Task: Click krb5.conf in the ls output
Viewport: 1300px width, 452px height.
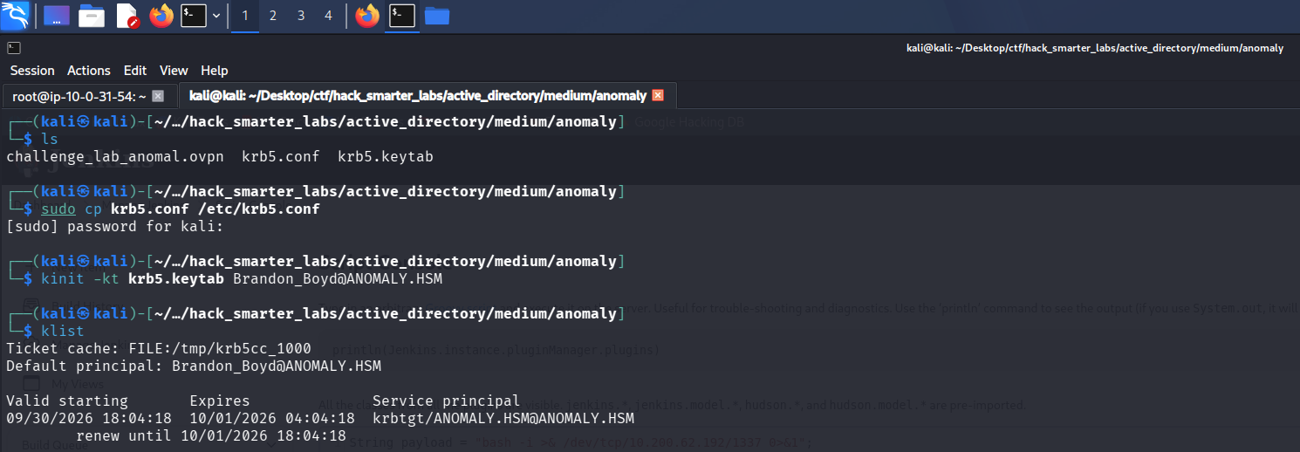Action: [x=281, y=157]
